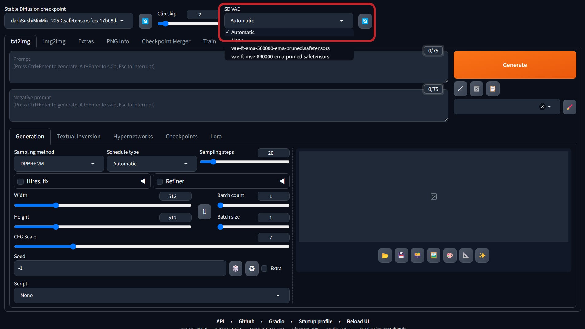Open the Github footer link

(246, 321)
